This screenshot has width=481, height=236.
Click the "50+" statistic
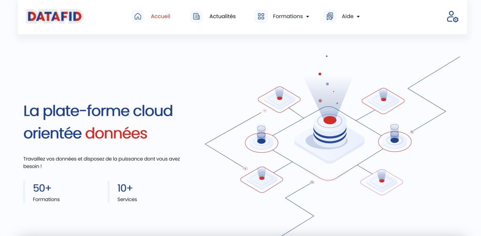[x=42, y=188]
